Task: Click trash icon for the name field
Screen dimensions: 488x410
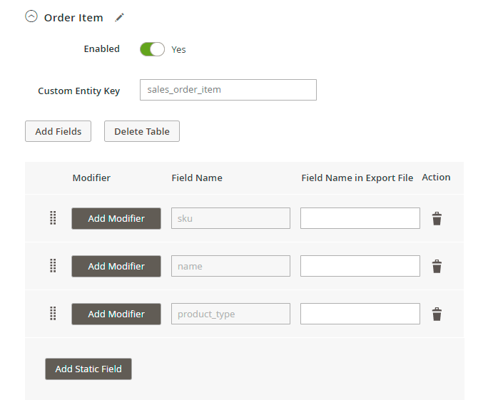Action: pyautogui.click(x=437, y=267)
